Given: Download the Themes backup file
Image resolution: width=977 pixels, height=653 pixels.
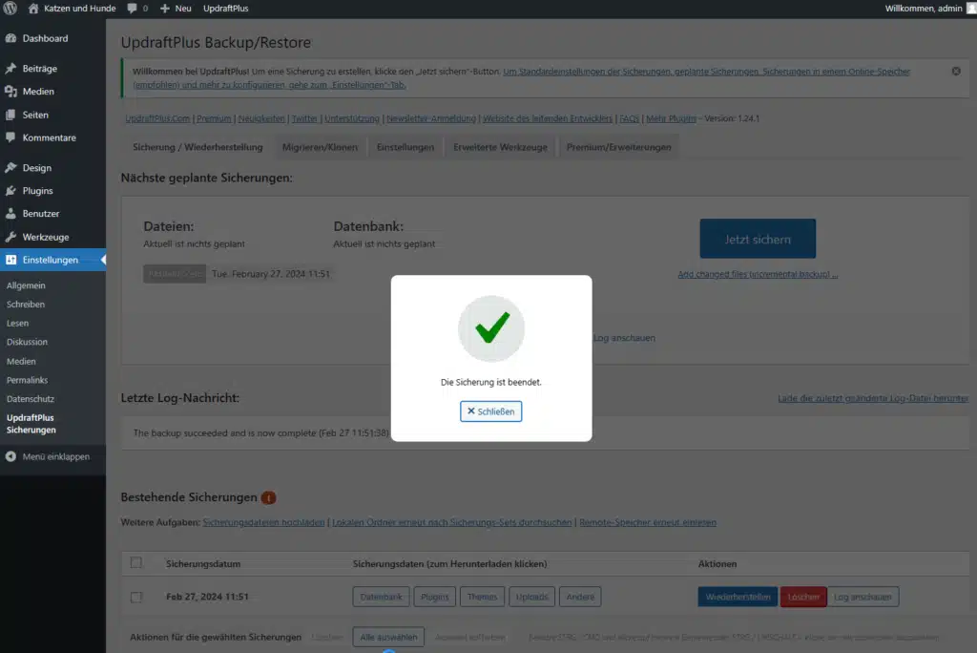Looking at the screenshot, I should 482,597.
